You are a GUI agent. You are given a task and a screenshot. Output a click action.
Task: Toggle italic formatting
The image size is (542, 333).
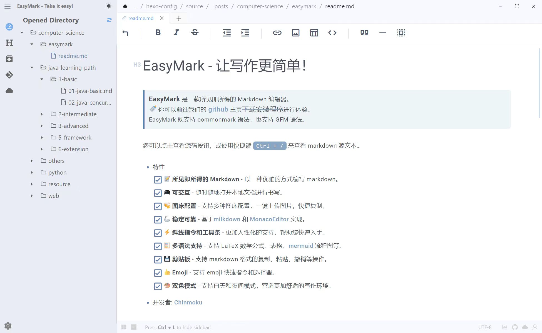pyautogui.click(x=176, y=32)
